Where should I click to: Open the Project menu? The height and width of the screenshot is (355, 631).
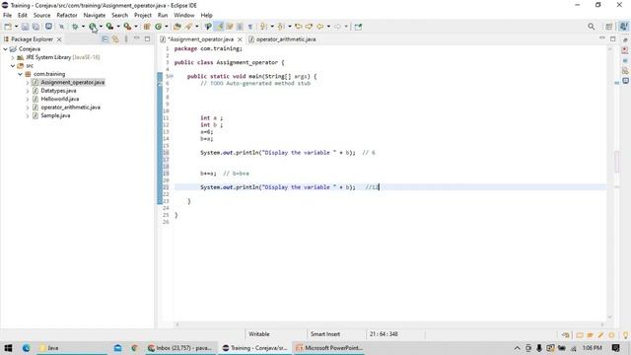[142, 15]
